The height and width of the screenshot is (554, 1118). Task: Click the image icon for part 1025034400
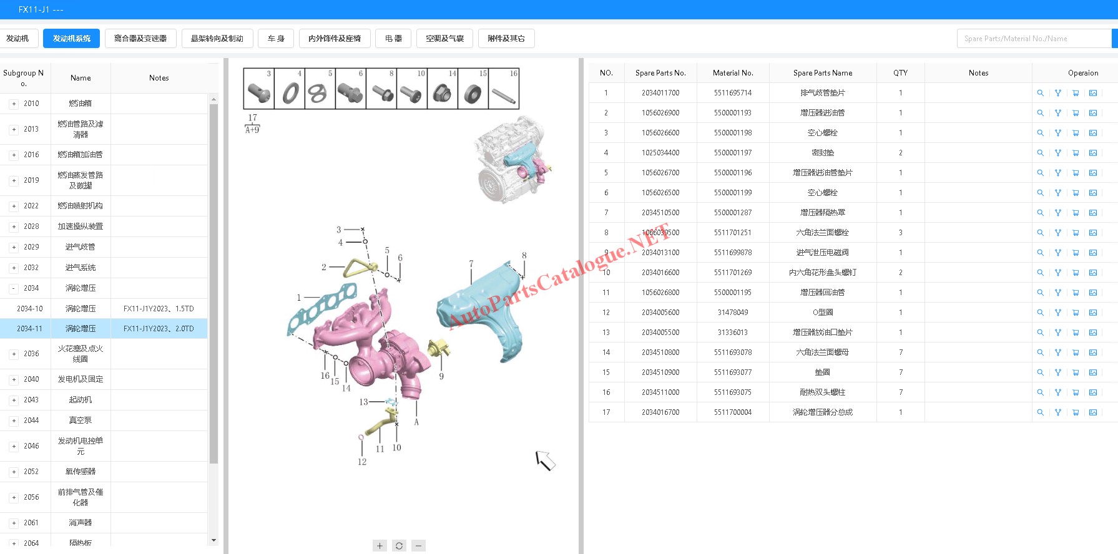coord(1093,153)
